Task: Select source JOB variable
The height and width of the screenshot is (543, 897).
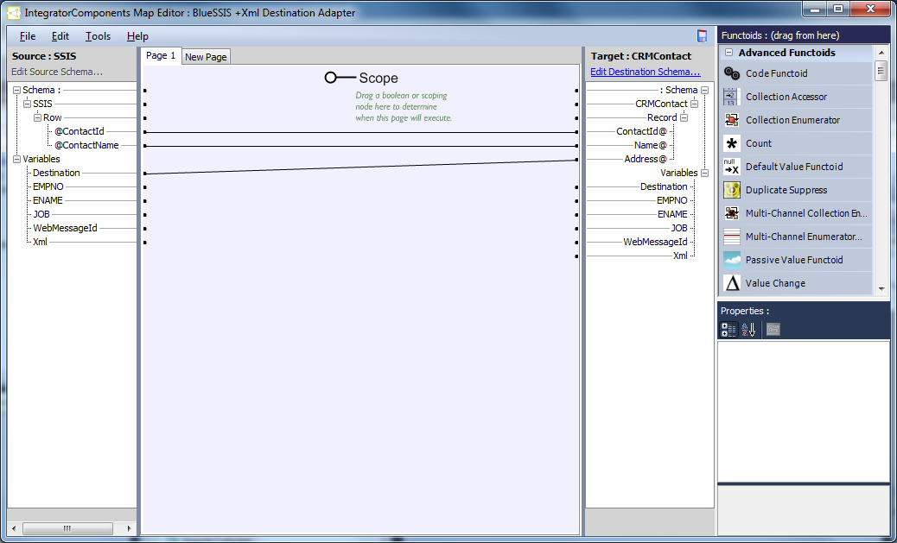Action: pos(41,214)
